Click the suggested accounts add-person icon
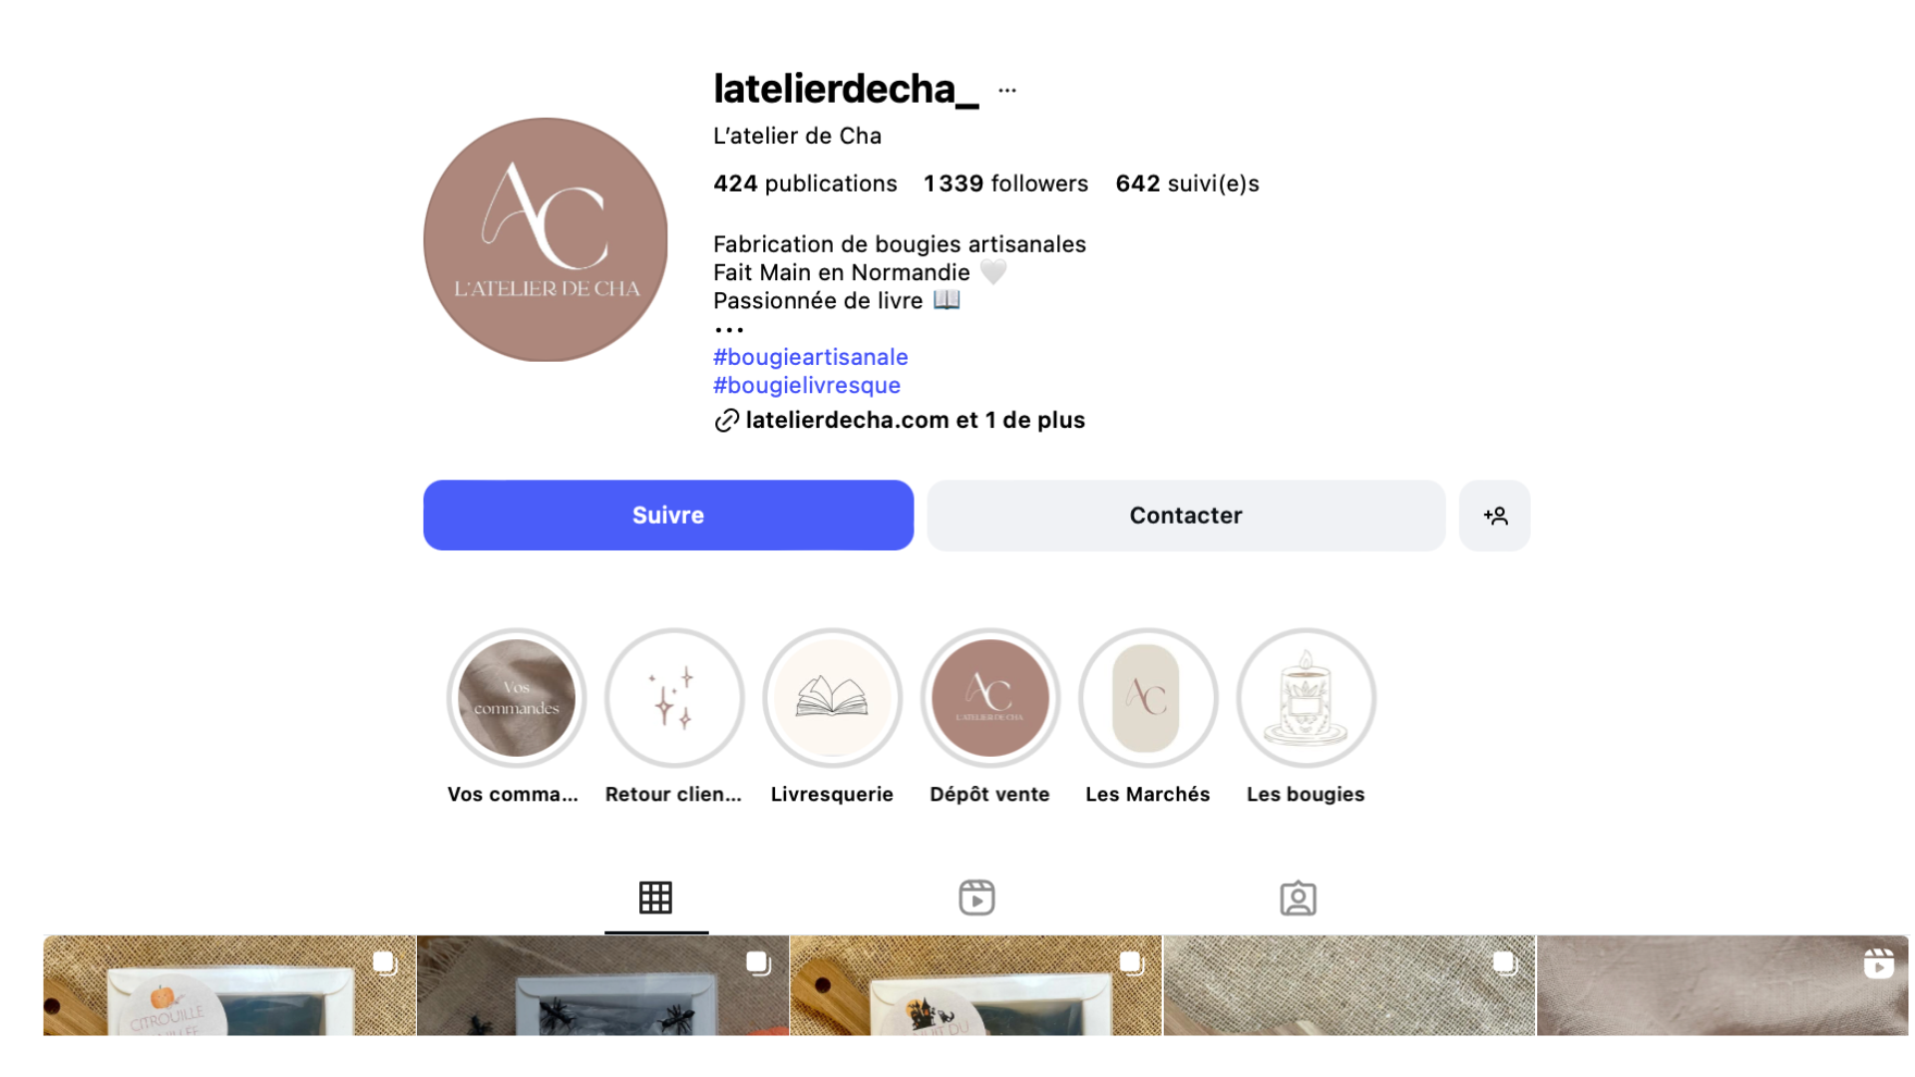1915x1077 pixels. point(1494,516)
